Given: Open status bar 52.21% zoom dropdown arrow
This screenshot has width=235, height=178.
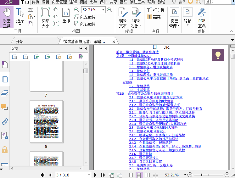Looking at the screenshot, I should click(185, 175).
